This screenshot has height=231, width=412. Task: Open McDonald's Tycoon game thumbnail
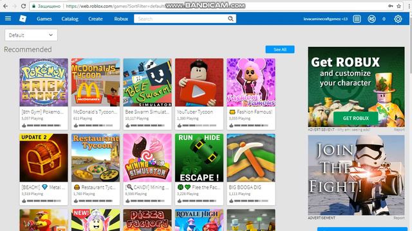pyautogui.click(x=95, y=82)
